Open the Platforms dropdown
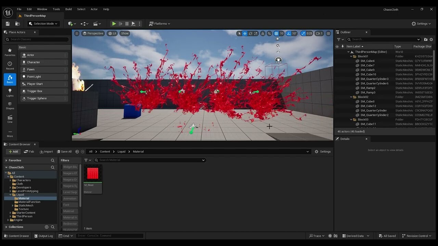 point(160,24)
